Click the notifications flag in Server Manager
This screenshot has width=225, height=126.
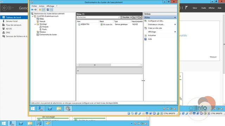(x=186, y=8)
